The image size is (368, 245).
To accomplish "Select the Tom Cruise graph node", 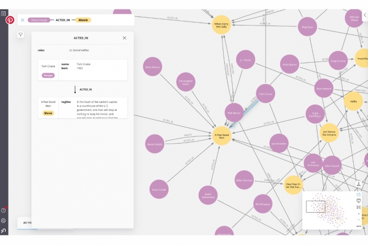I will click(266, 94).
